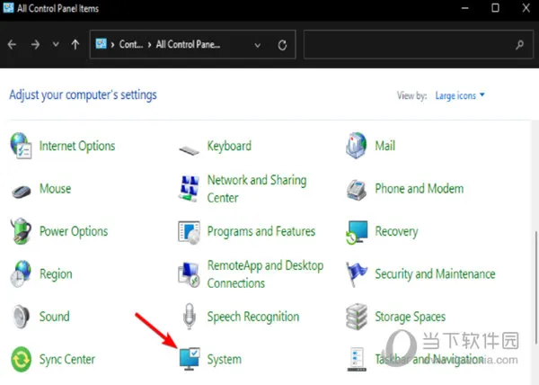Screen dimensions: 539x385
Task: Open the Internet Options link
Action: (x=77, y=146)
